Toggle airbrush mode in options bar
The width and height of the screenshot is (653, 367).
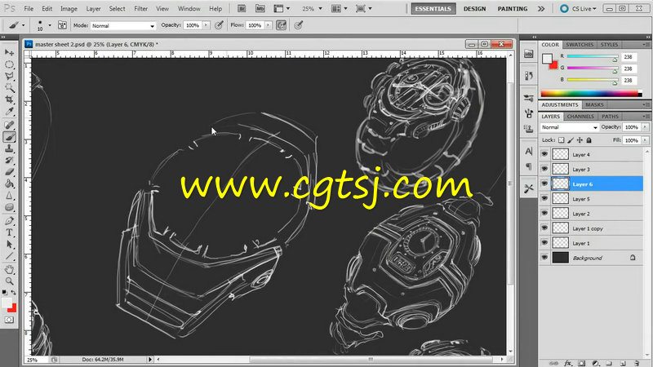point(281,25)
